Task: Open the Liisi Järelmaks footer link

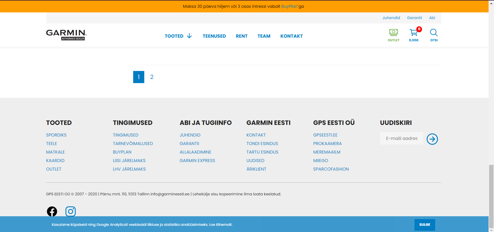Action: pos(129,161)
